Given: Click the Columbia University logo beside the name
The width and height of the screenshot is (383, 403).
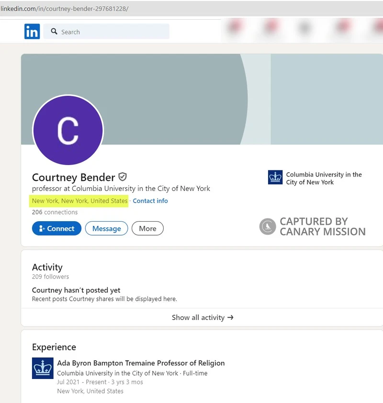Looking at the screenshot, I should [275, 177].
